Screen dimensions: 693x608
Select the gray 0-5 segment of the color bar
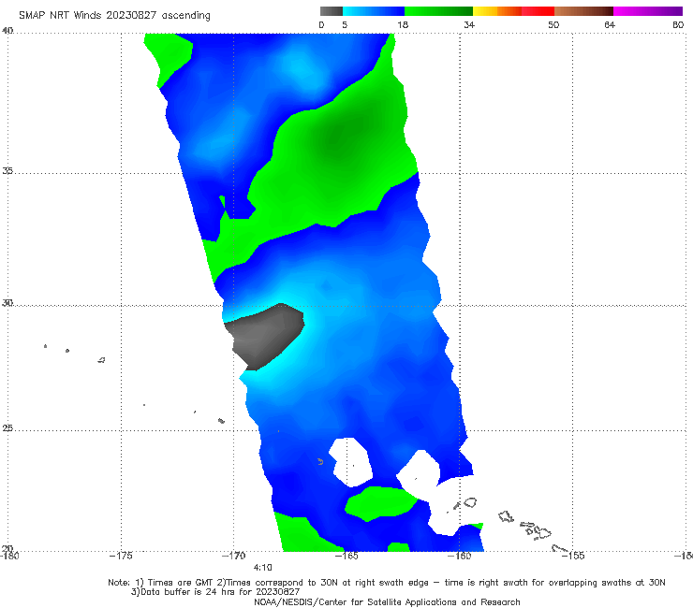pos(331,11)
